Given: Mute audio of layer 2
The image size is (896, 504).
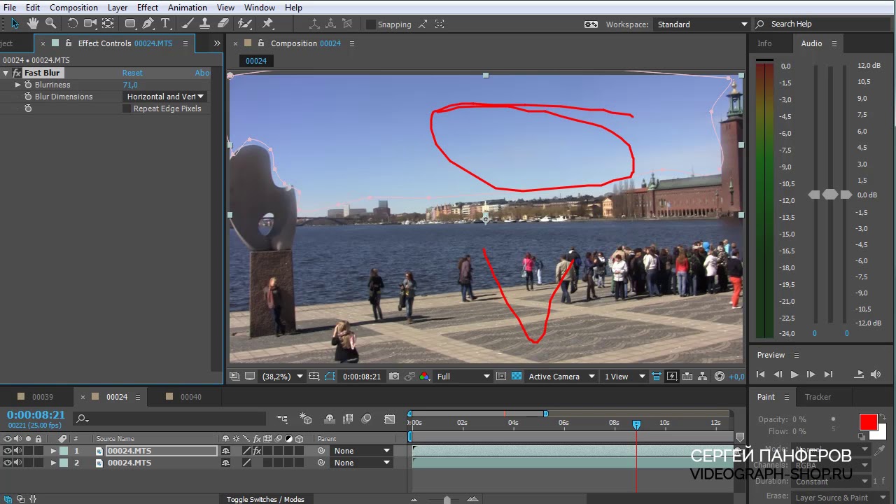Looking at the screenshot, I should click(17, 463).
